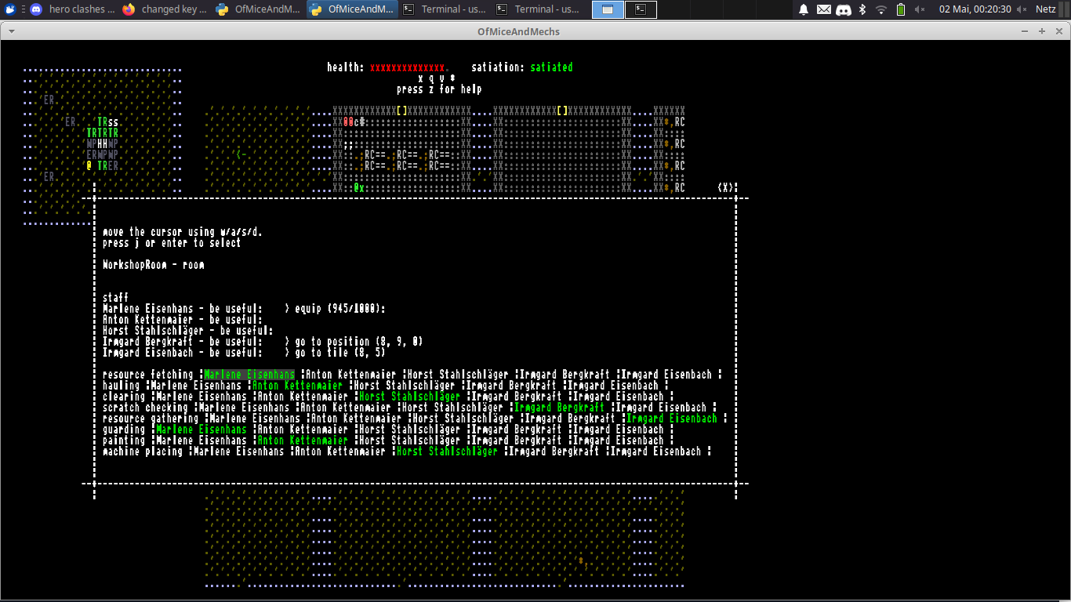This screenshot has width=1071, height=602.
Task: Toggle Horst Stahlschläger for machine placing
Action: pos(447,451)
